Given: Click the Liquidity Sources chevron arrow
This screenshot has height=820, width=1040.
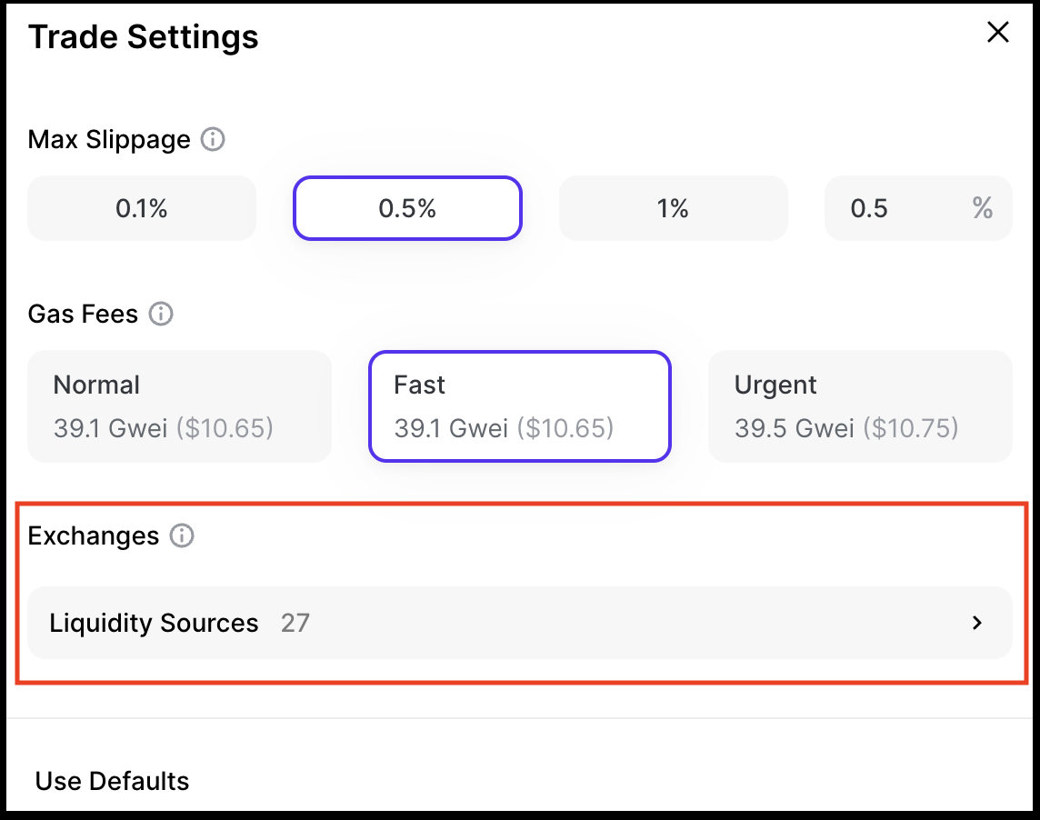Looking at the screenshot, I should pyautogui.click(x=977, y=623).
